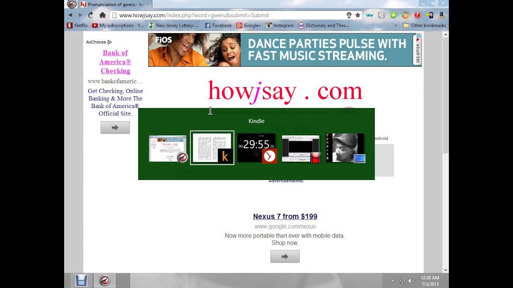Viewport: 513px width, 288px height.
Task: Open the Instagram bookmark
Action: [x=280, y=25]
